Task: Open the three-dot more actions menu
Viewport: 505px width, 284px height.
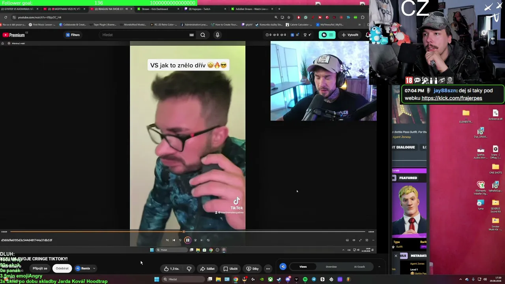Action: tap(268, 269)
